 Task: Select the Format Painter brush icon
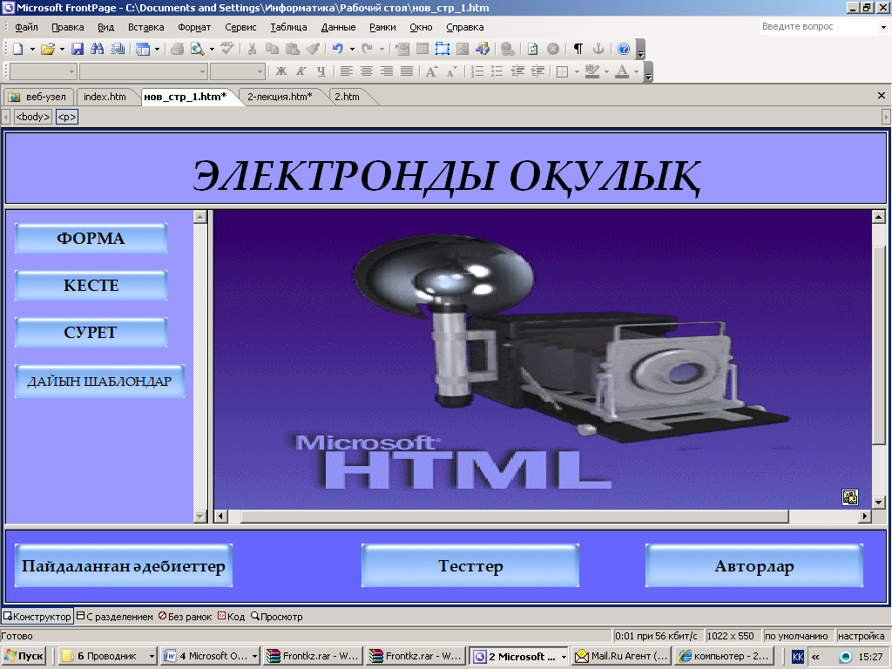(313, 49)
